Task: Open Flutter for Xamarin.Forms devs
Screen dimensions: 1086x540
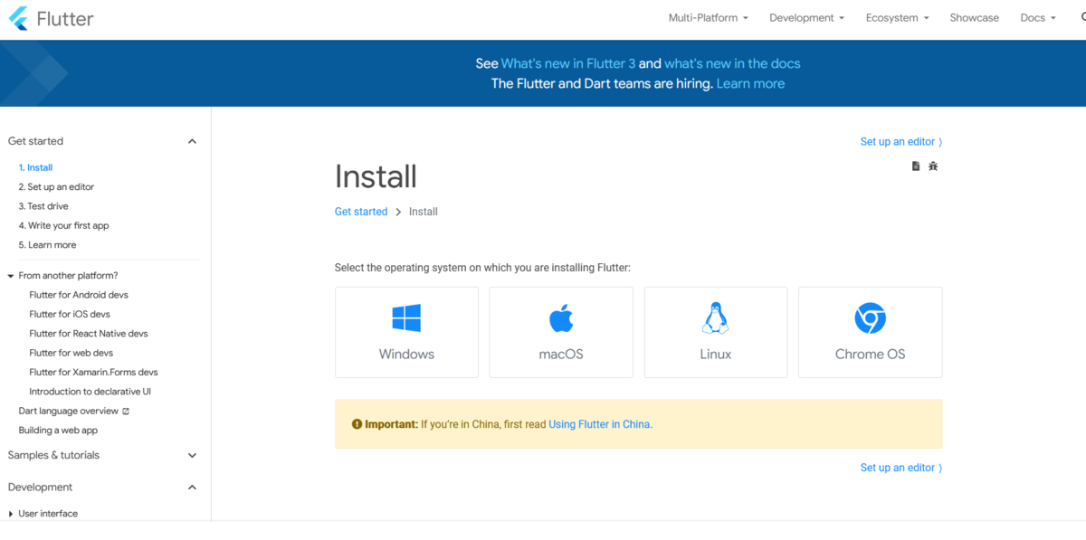Action: 93,373
